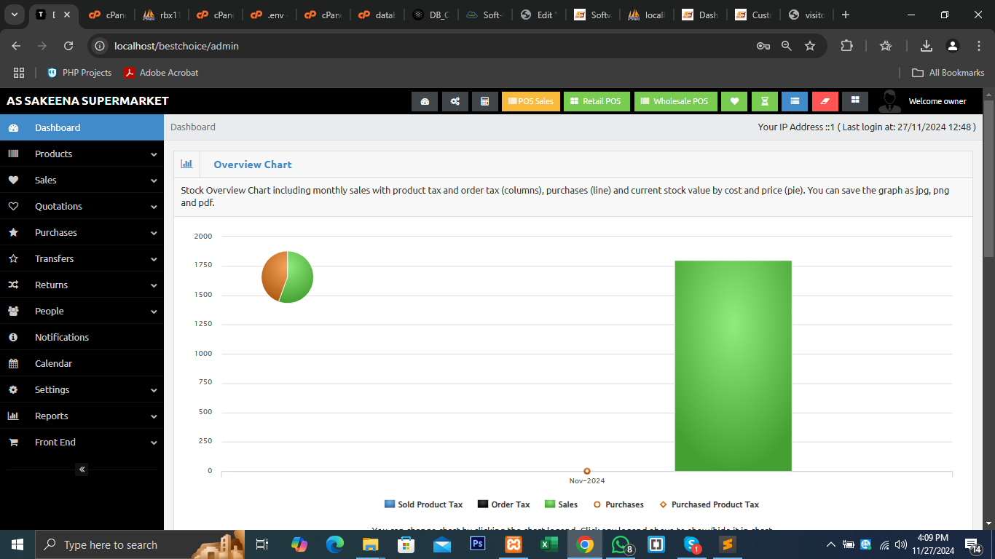Toggle Sold Product Tax series in legend

423,504
